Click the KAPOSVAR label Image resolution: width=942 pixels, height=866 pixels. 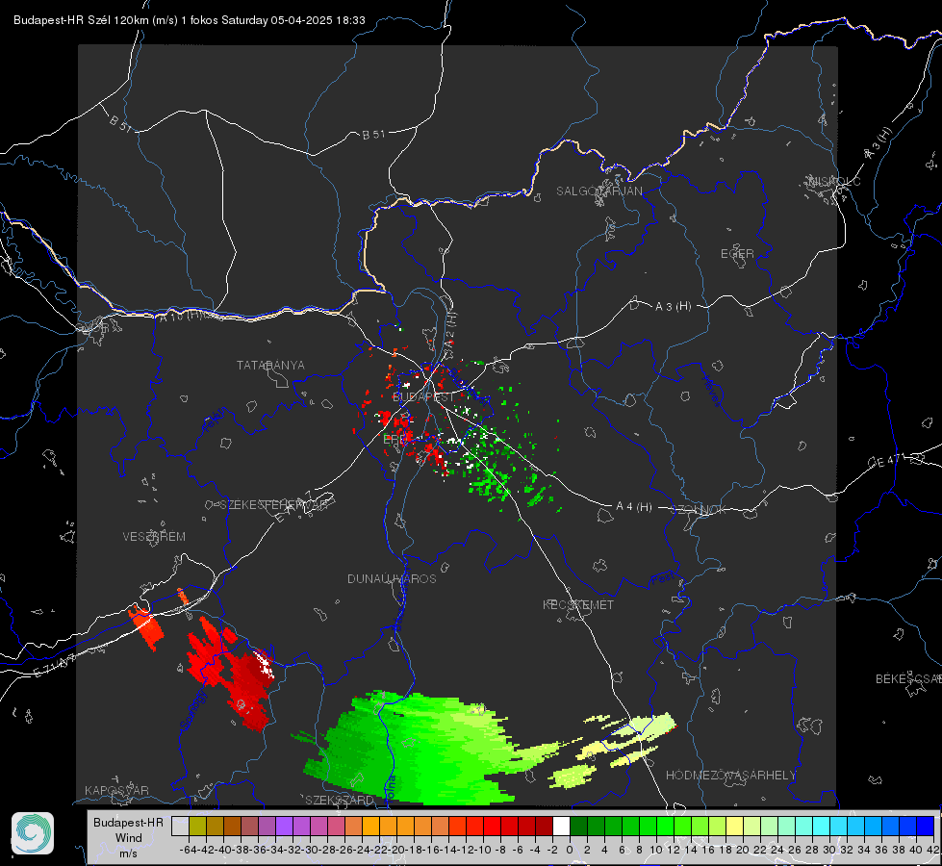point(116,790)
